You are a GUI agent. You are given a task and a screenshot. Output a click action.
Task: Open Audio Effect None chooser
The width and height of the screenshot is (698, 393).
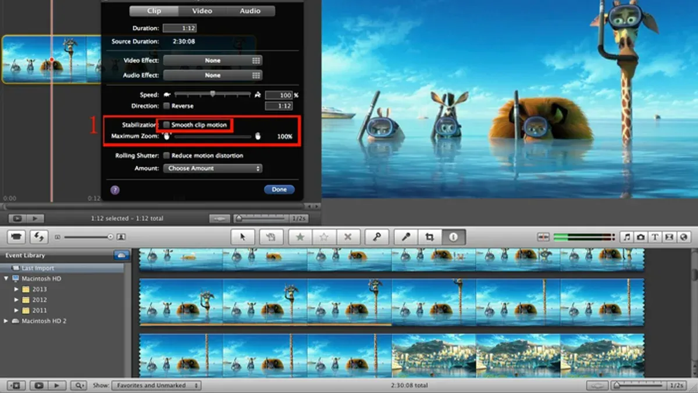tap(213, 75)
